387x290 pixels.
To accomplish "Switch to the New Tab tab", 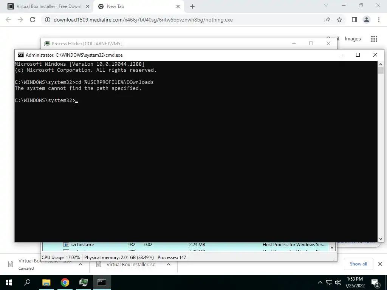I will click(x=138, y=6).
